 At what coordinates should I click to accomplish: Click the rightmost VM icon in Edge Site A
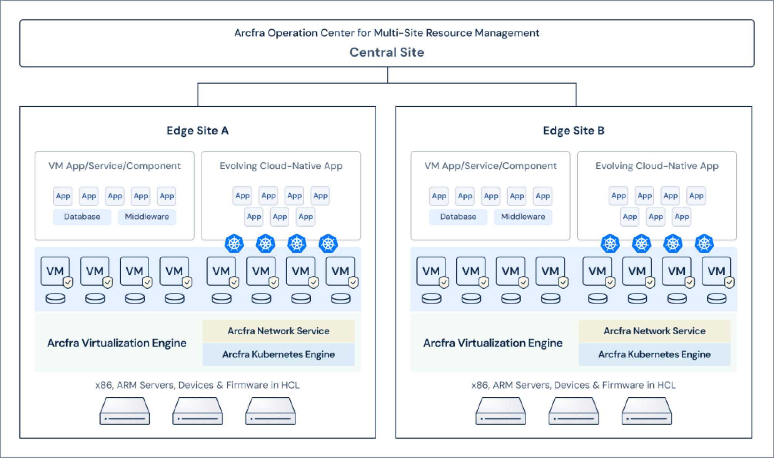(340, 271)
